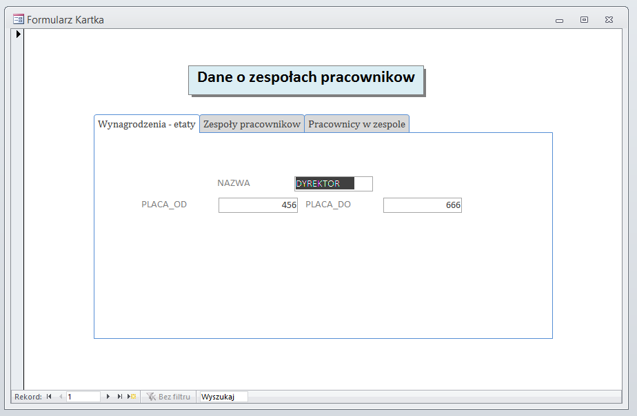This screenshot has height=416, width=637.
Task: Minimize the Formularz Kartka window
Action: [x=559, y=20]
